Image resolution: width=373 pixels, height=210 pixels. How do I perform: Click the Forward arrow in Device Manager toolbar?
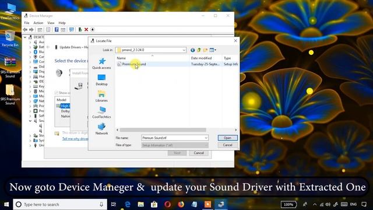[x=31, y=30]
